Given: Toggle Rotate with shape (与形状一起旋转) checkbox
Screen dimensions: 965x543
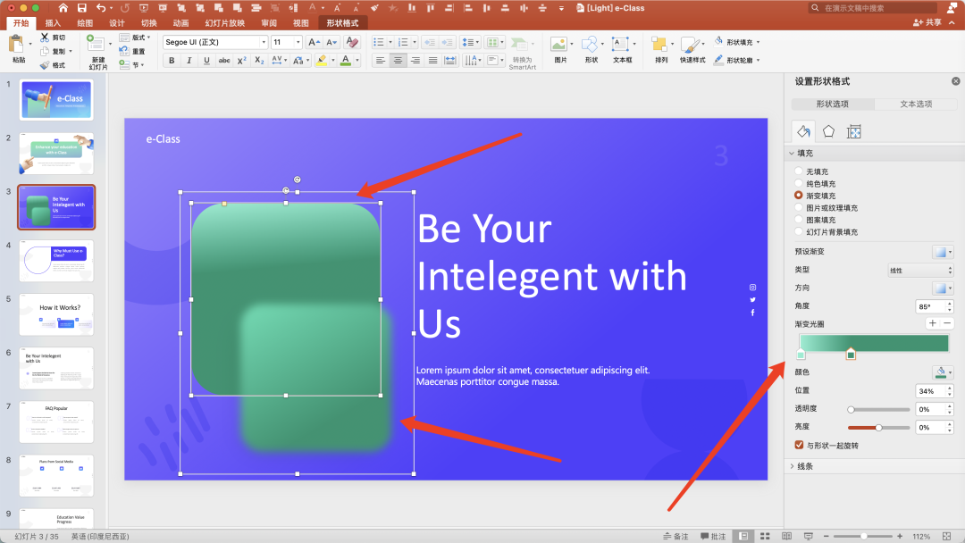Looking at the screenshot, I should click(799, 445).
